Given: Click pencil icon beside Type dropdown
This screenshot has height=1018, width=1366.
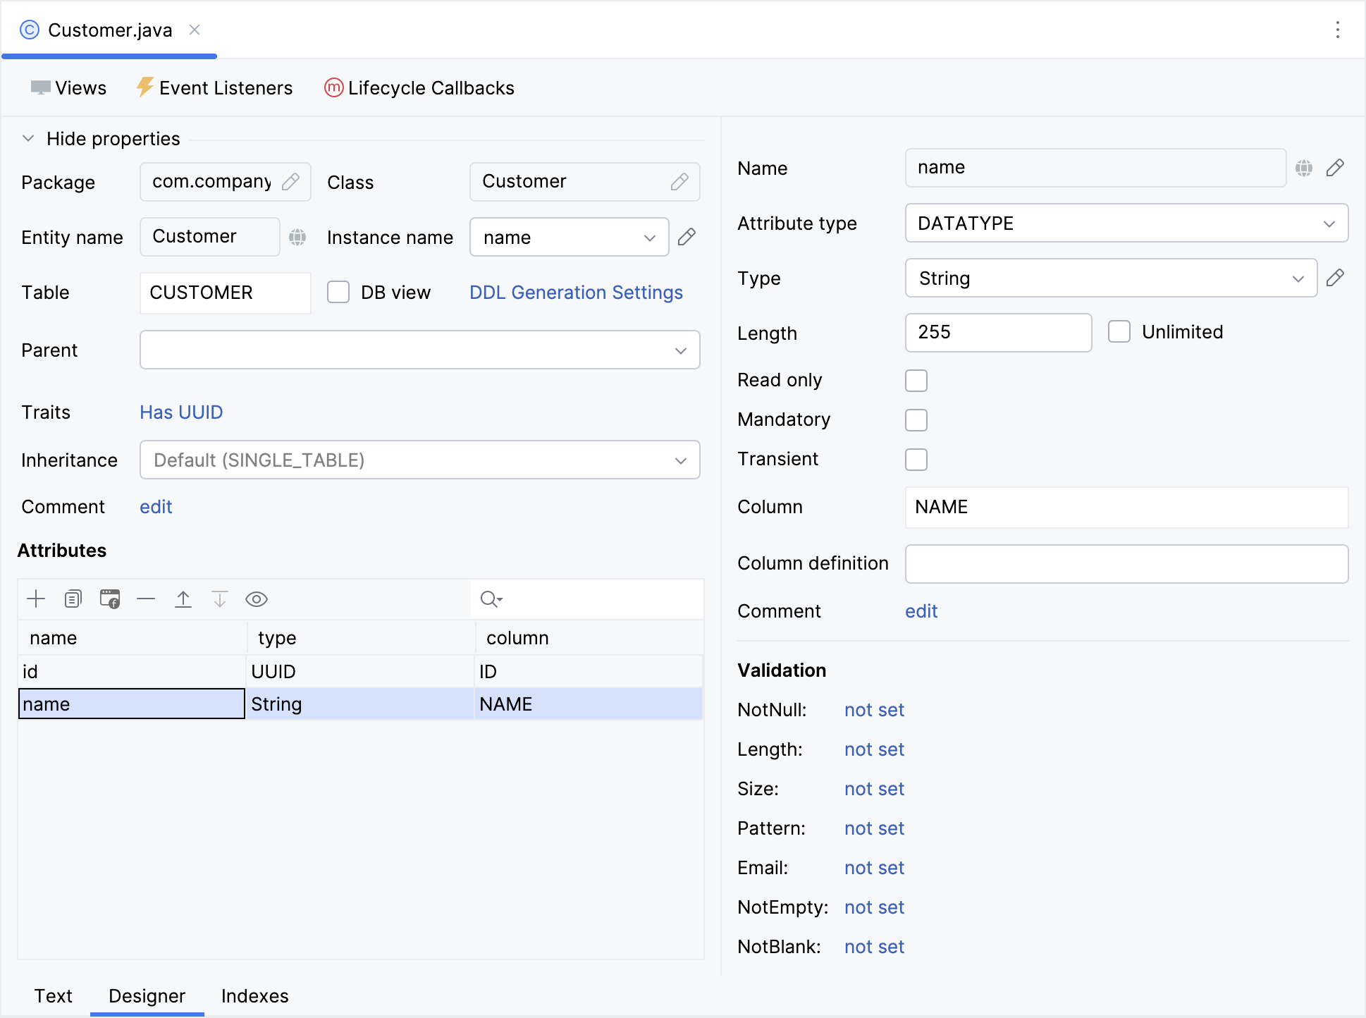Looking at the screenshot, I should [x=1335, y=278].
